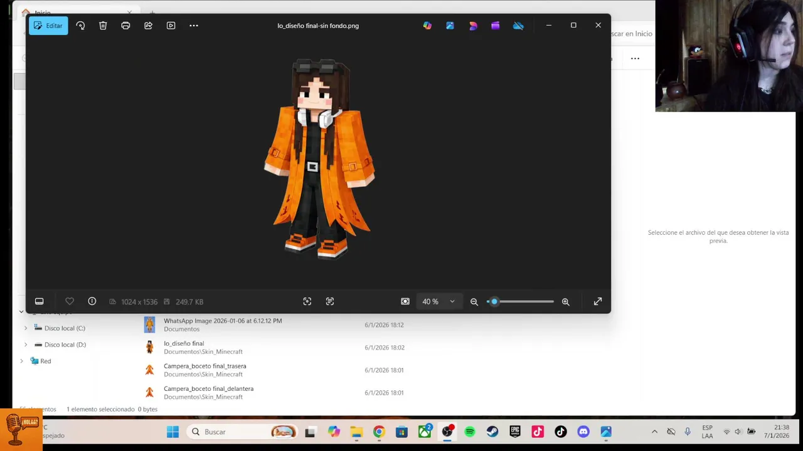Select Red in the navigation pane
Viewport: 803px width, 451px height.
(45, 361)
